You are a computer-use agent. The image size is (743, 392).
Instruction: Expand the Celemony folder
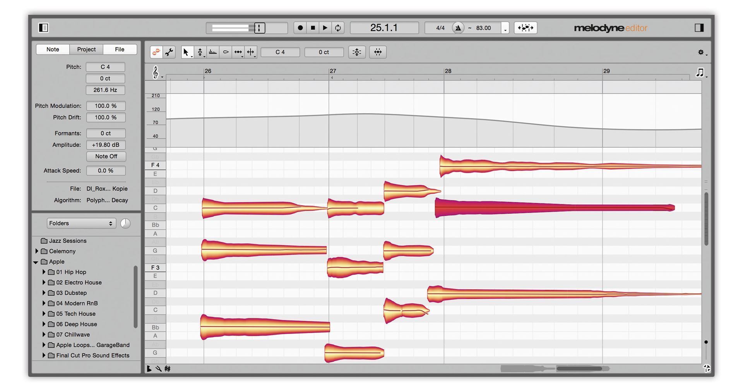coord(37,251)
